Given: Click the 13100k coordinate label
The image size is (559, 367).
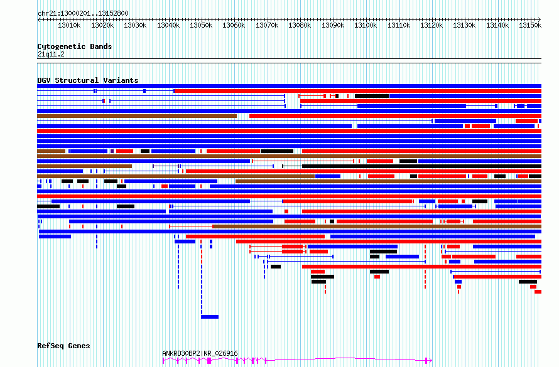Looking at the screenshot, I should (366, 25).
